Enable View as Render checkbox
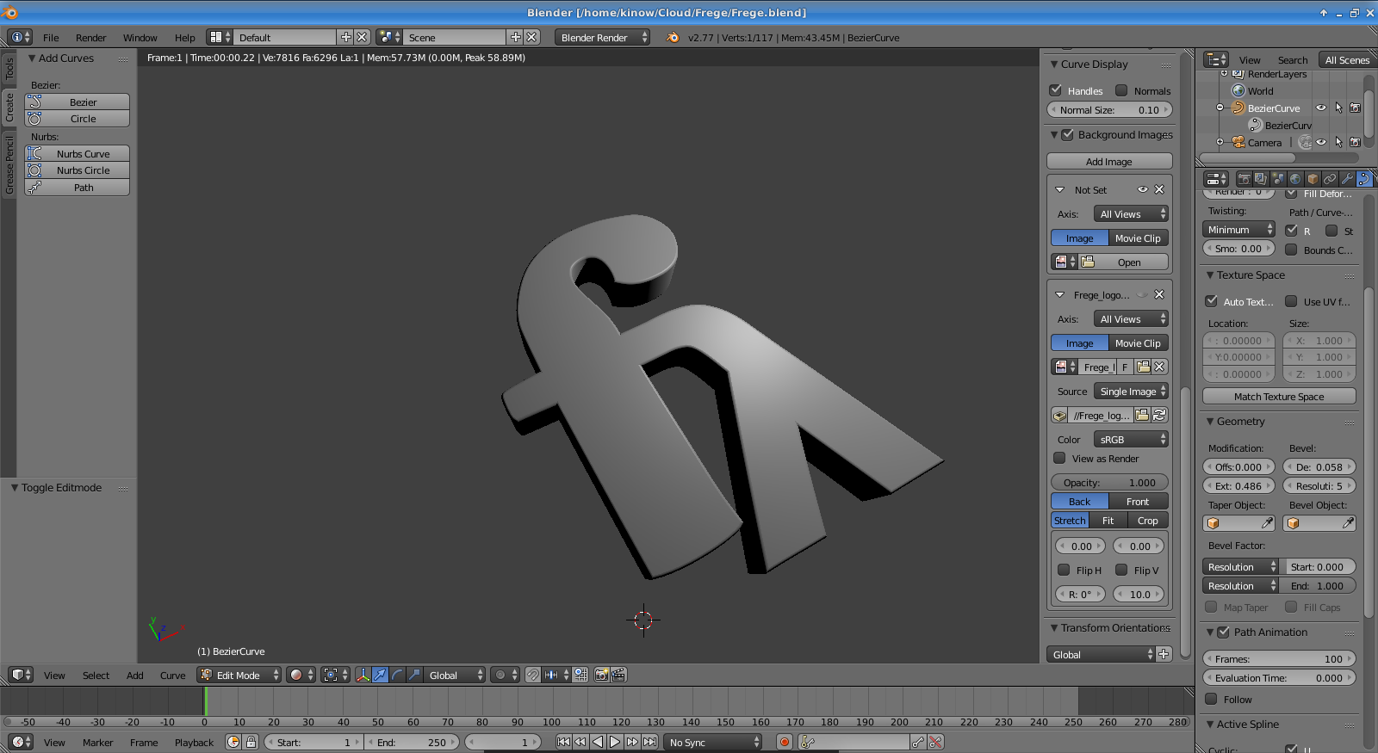The height and width of the screenshot is (753, 1378). pos(1059,458)
